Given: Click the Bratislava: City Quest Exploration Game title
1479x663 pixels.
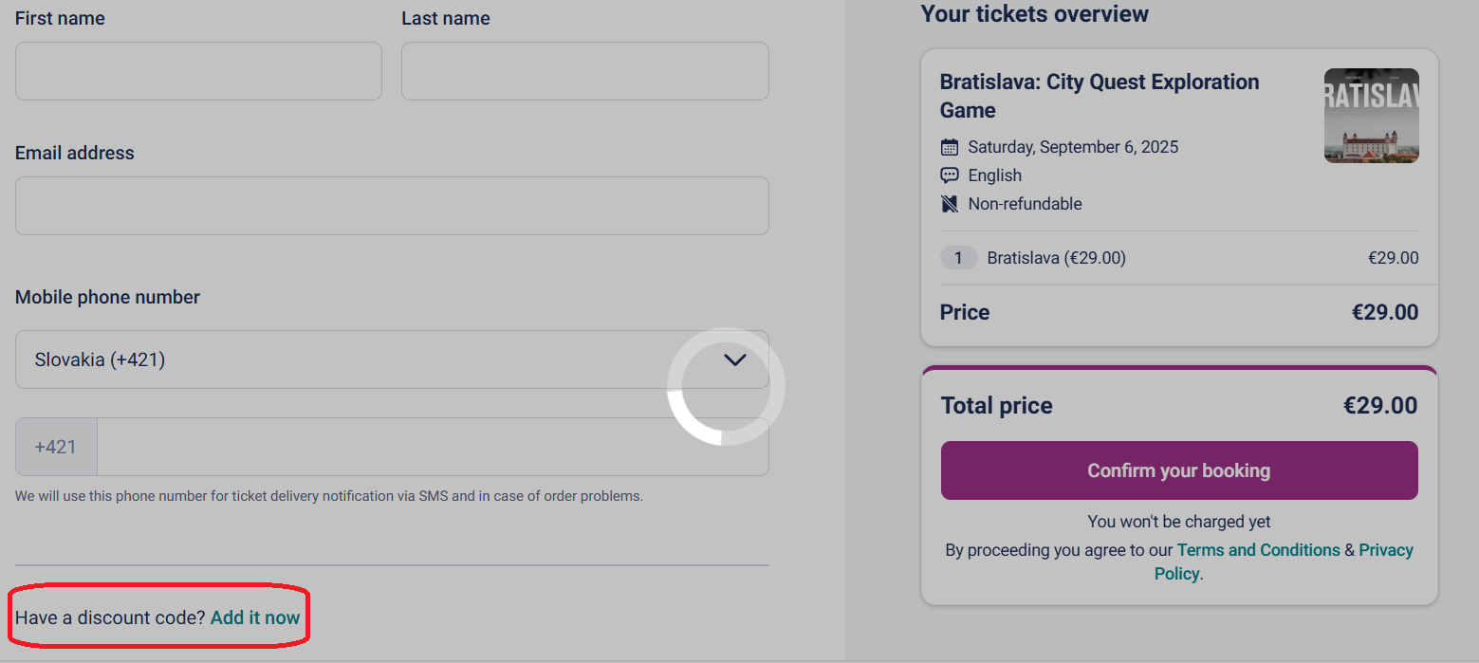Looking at the screenshot, I should [1099, 96].
